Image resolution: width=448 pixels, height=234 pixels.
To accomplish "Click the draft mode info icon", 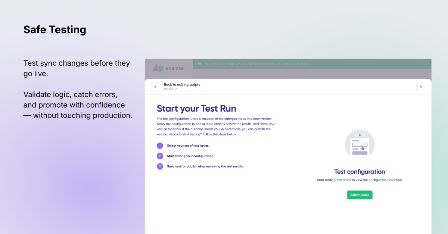I will (x=199, y=64).
